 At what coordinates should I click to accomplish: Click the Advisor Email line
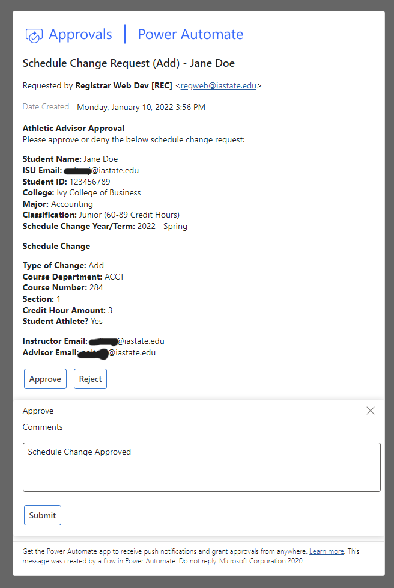pos(89,352)
